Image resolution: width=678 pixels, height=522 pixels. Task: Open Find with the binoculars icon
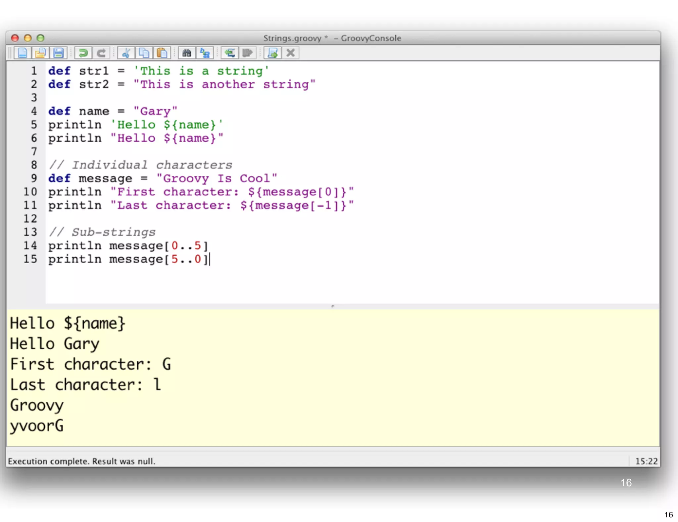pyautogui.click(x=187, y=53)
